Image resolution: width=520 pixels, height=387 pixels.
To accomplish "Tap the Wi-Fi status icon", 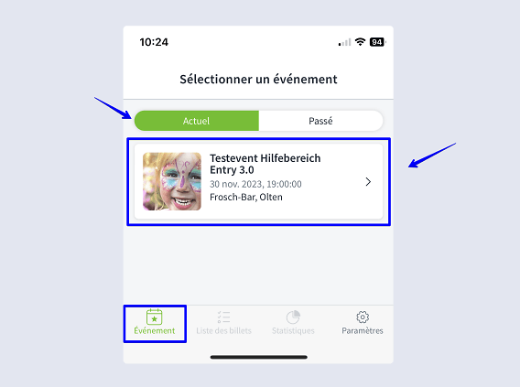I will (x=360, y=42).
